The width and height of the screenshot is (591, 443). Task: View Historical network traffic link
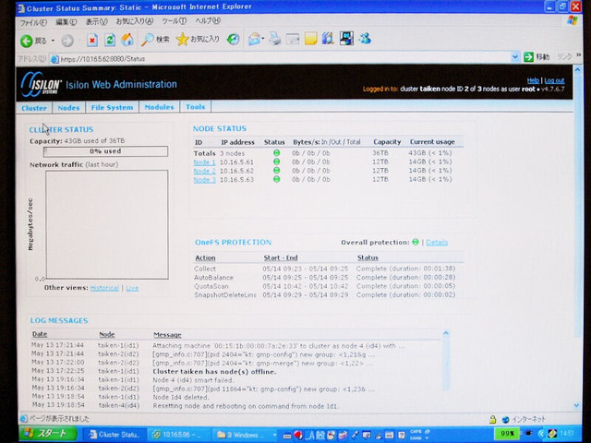(x=104, y=288)
